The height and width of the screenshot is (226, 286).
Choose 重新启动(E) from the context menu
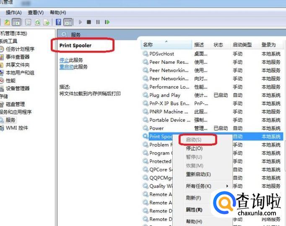point(198,174)
